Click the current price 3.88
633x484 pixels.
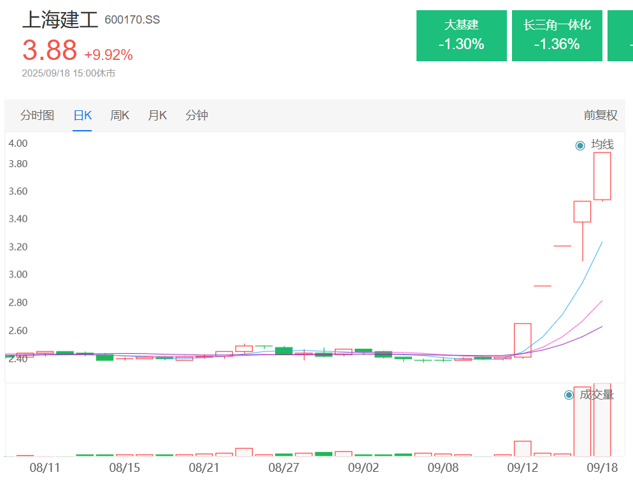49,50
